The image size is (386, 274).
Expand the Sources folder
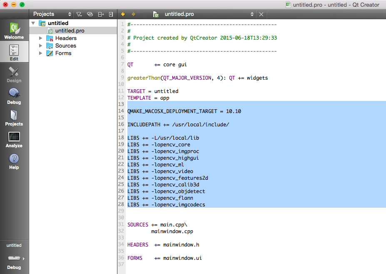coord(41,45)
